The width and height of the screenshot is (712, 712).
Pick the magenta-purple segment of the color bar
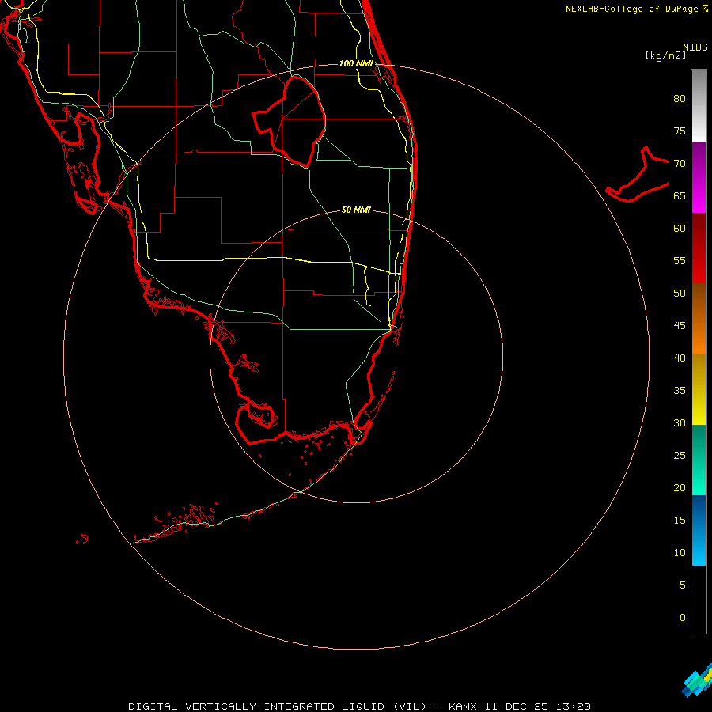[x=699, y=177]
